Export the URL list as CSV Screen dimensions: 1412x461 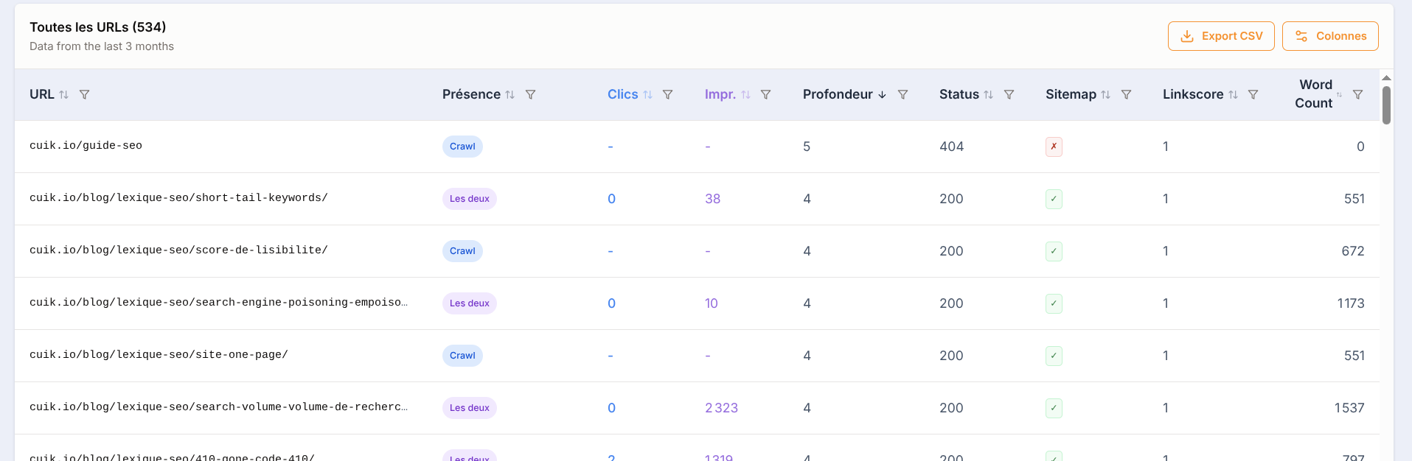click(x=1220, y=36)
